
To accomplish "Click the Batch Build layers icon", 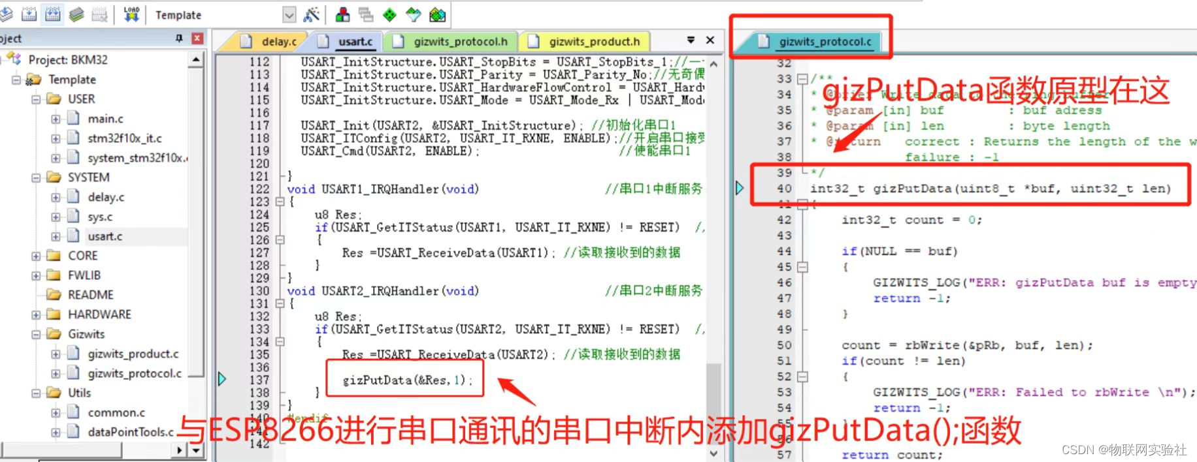I will click(76, 14).
